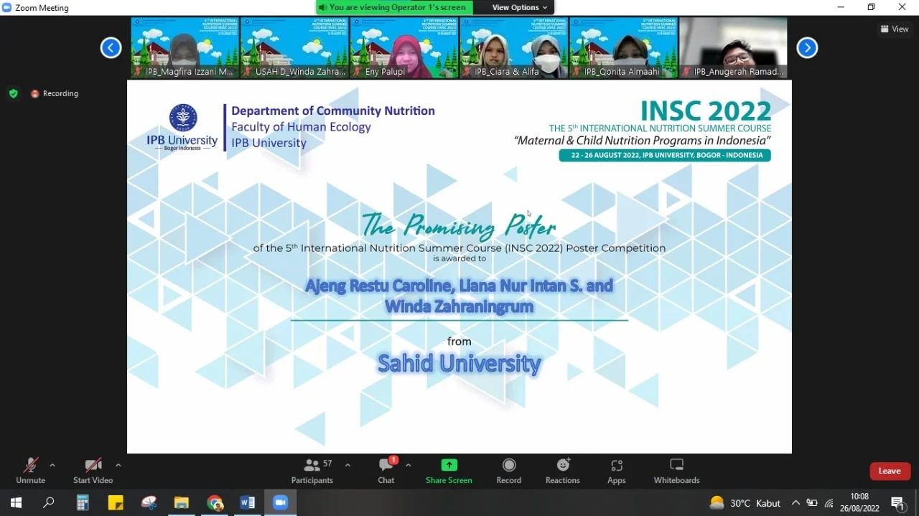Open the paint app icon in taskbar
Viewport: 919px width, 516px height.
[x=149, y=503]
